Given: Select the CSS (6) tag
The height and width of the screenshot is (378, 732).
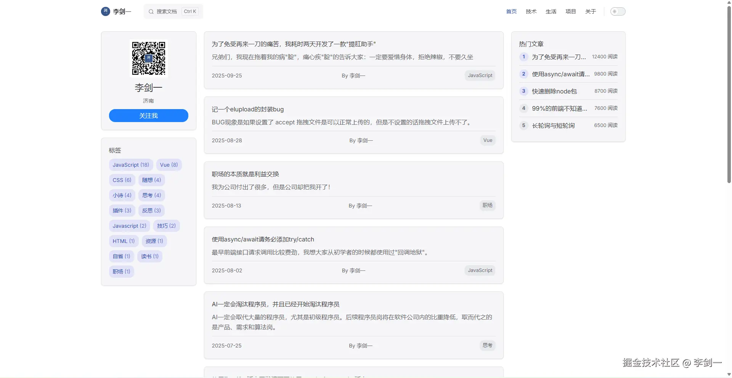Looking at the screenshot, I should [x=122, y=180].
